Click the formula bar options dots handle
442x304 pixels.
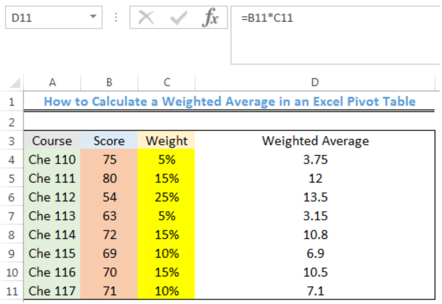point(116,18)
